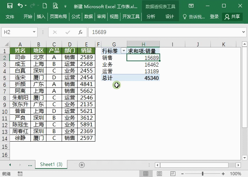Image resolution: width=248 pixels, height=177 pixels.
Task: Select column header A
Action: pos(20,44)
